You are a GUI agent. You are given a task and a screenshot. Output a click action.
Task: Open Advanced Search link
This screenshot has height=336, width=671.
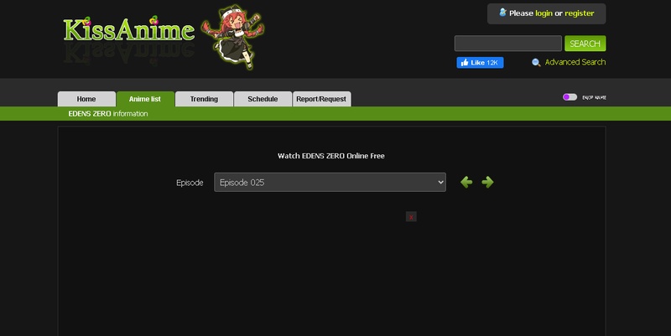(x=575, y=62)
